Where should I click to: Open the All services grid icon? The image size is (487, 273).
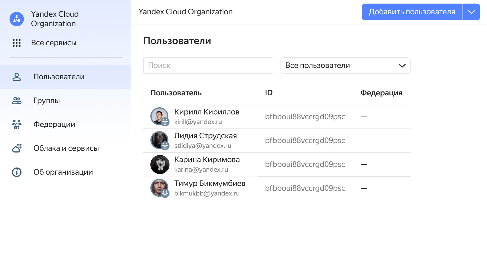[17, 43]
